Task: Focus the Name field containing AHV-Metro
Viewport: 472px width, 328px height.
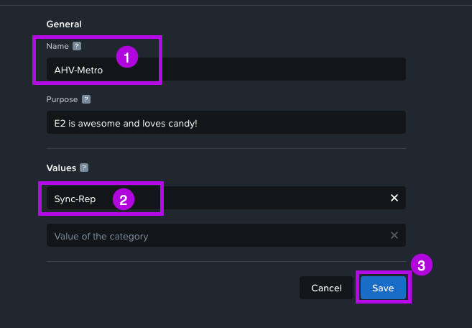Action: coord(226,69)
